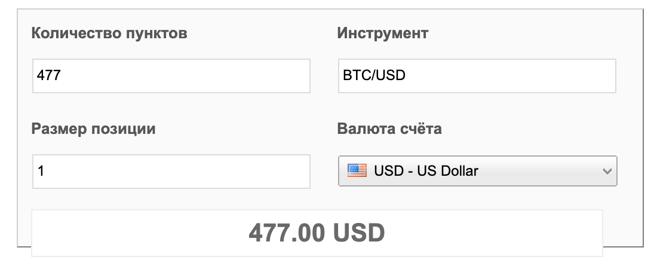Click the "Размер позиции" label
The width and height of the screenshot is (657, 269).
coord(93,129)
